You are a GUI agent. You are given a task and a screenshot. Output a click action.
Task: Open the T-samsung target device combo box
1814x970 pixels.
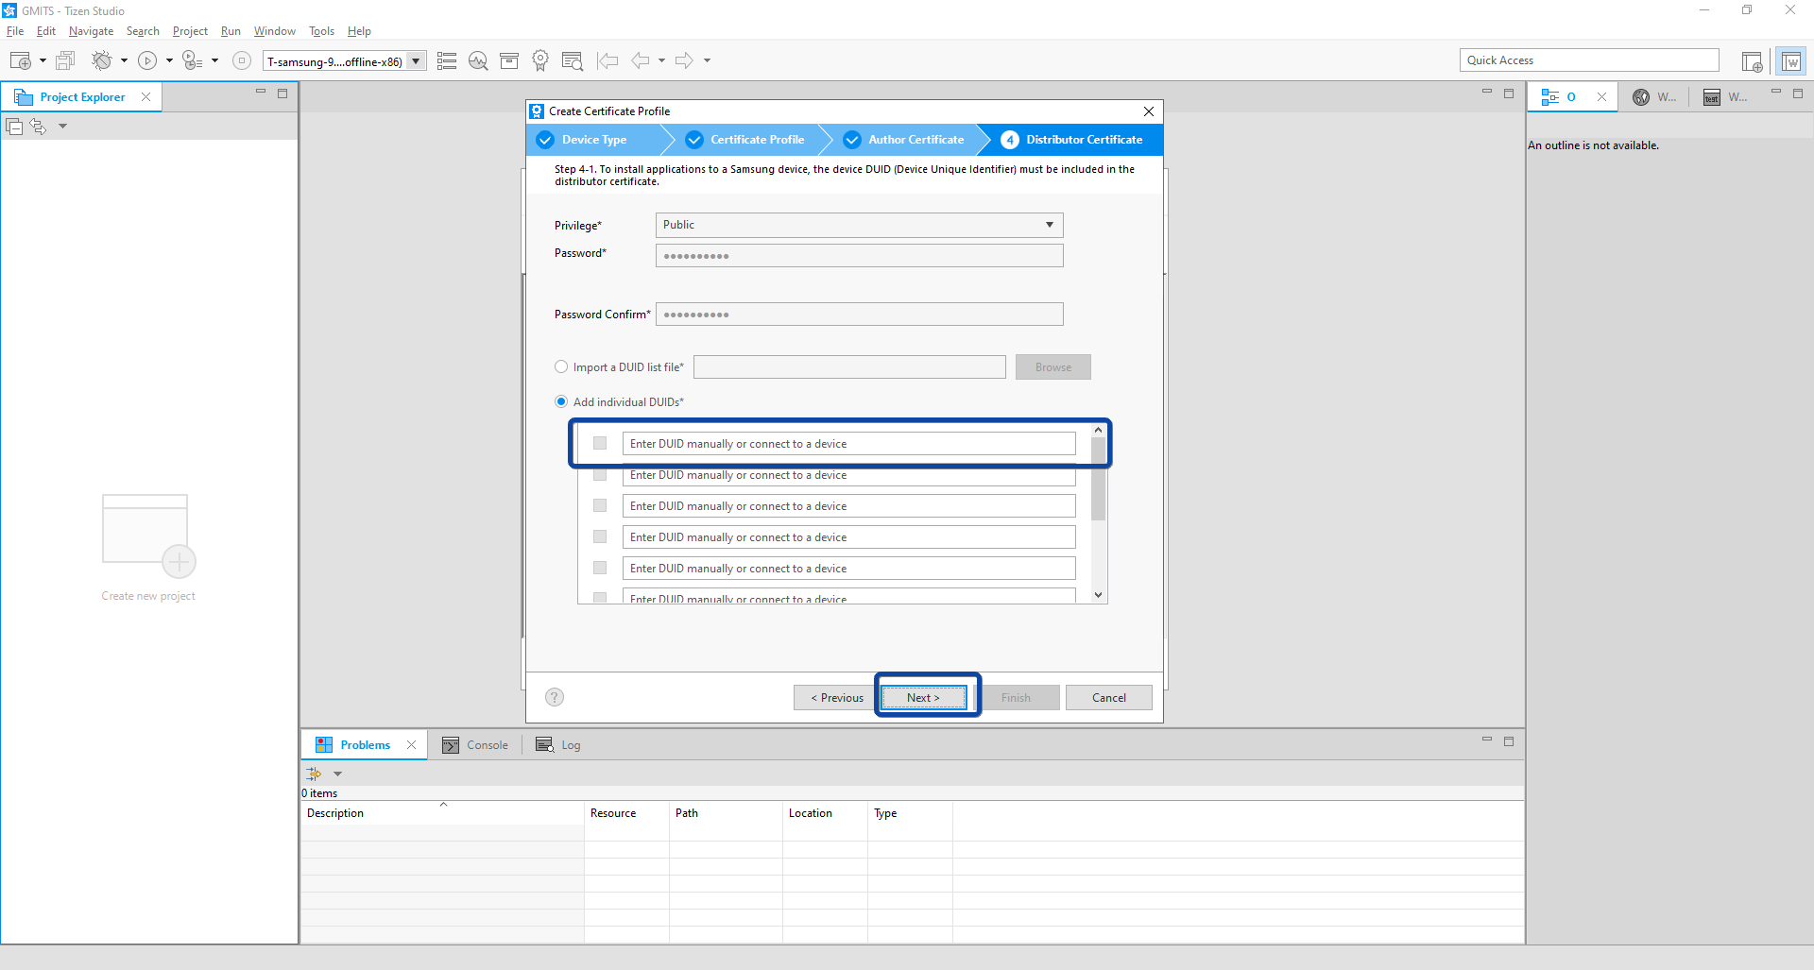[344, 61]
